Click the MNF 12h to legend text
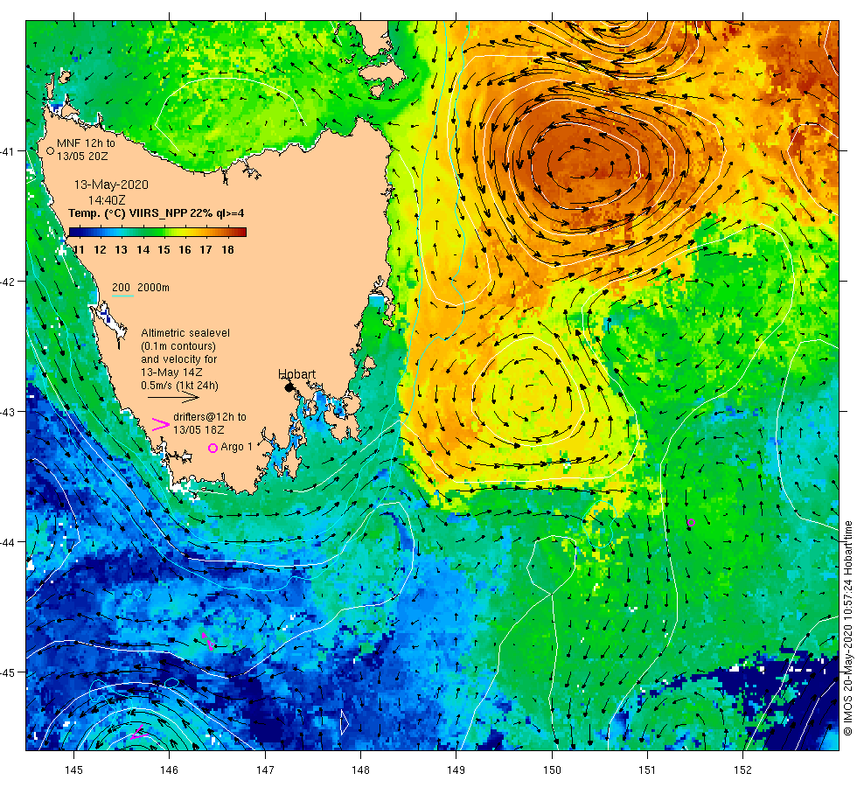The image size is (857, 787). [87, 143]
